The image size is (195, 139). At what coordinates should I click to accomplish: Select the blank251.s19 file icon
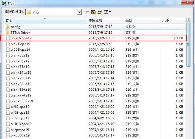tap(8, 78)
